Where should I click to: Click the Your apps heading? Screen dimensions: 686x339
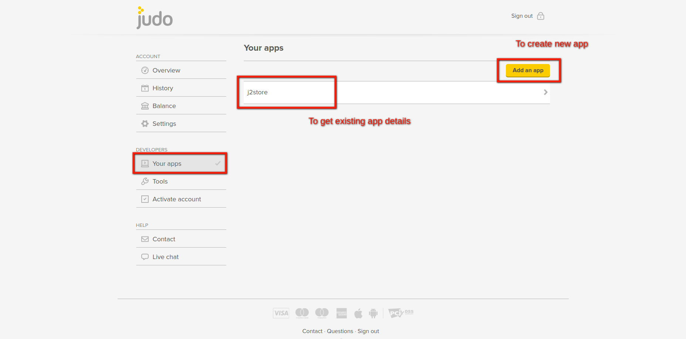(264, 48)
